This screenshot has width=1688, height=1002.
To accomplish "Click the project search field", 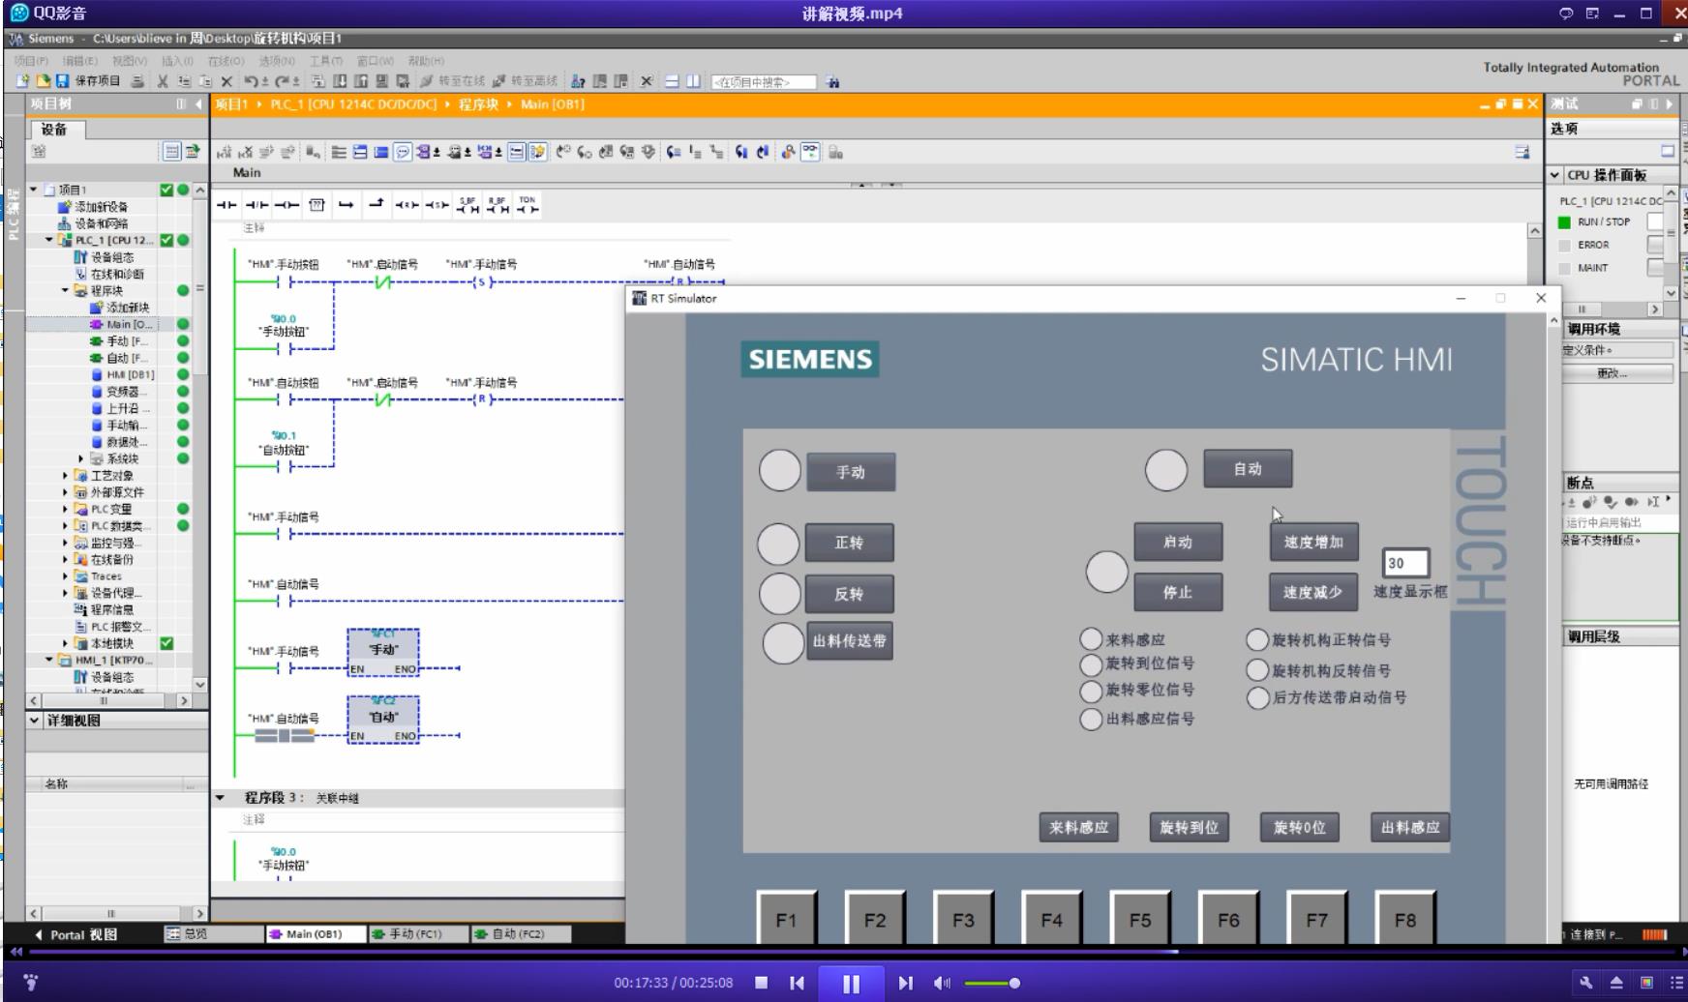I will (763, 82).
